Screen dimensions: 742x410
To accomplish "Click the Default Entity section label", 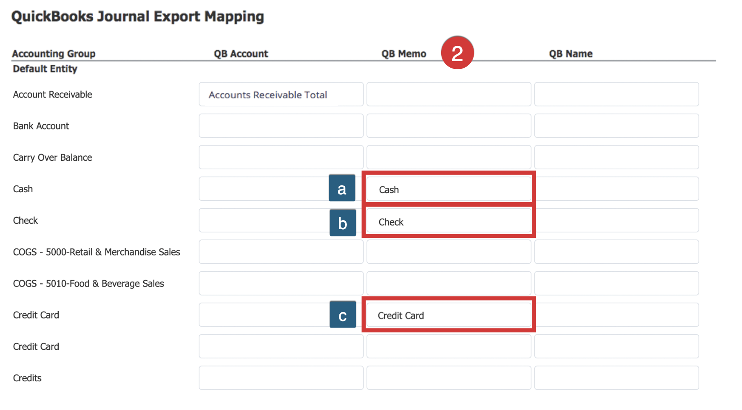I will (45, 69).
